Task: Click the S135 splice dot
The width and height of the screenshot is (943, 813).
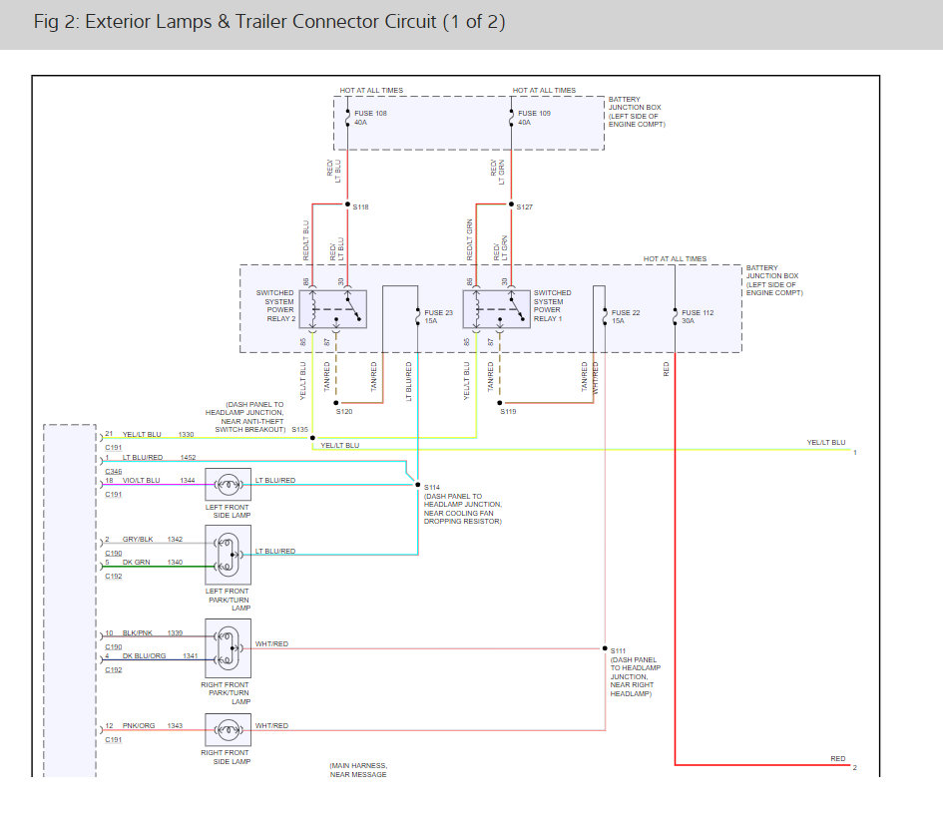Action: pyautogui.click(x=312, y=438)
